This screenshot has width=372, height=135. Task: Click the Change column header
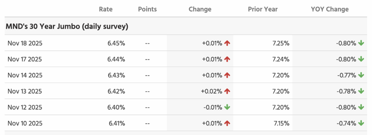coord(200,9)
